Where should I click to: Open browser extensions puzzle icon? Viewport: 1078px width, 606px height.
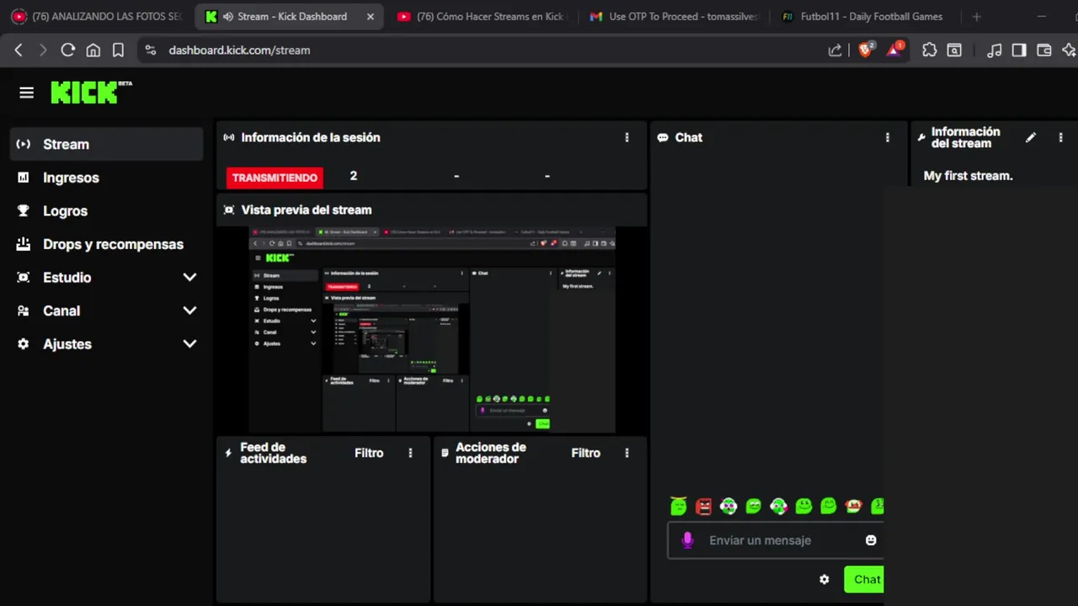[x=930, y=50]
